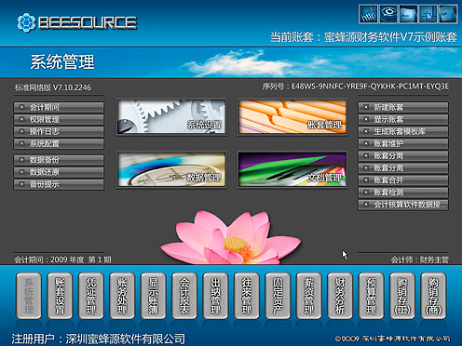Open the 账套管理 folders tile
The image size is (462, 346).
pyautogui.click(x=292, y=116)
